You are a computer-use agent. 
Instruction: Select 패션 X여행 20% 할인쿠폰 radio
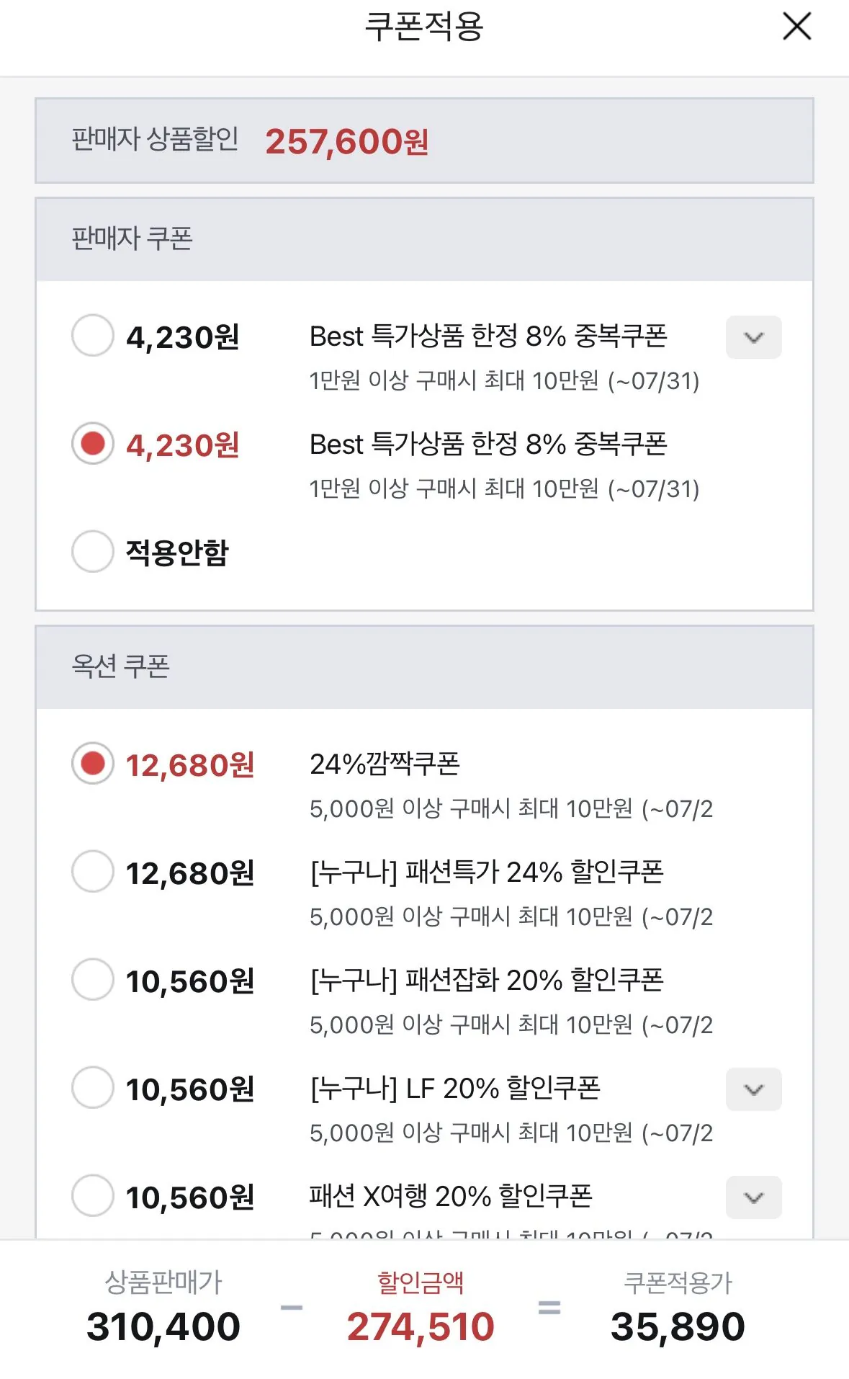pos(93,1196)
